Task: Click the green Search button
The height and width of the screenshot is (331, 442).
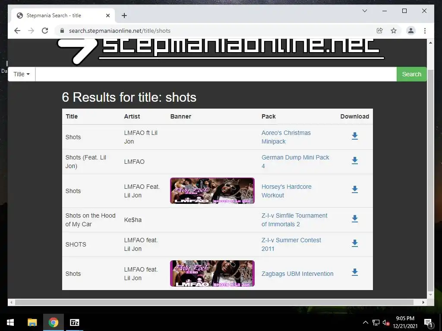Action: [x=411, y=74]
